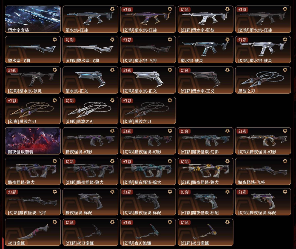Viewport: 296px width, 249px height.
Task: Click the 夜刃诡镰 name label
Action: pos(16,243)
